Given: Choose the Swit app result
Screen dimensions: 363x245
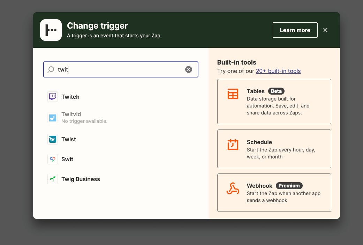Looking at the screenshot, I should (67, 159).
